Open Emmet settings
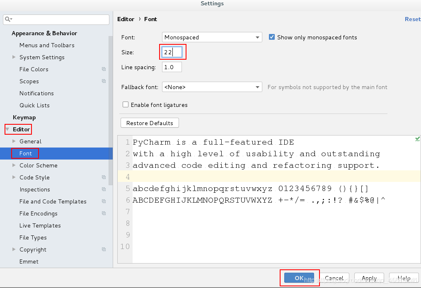 pyautogui.click(x=29, y=262)
